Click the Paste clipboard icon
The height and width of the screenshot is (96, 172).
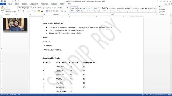coord(3,8)
